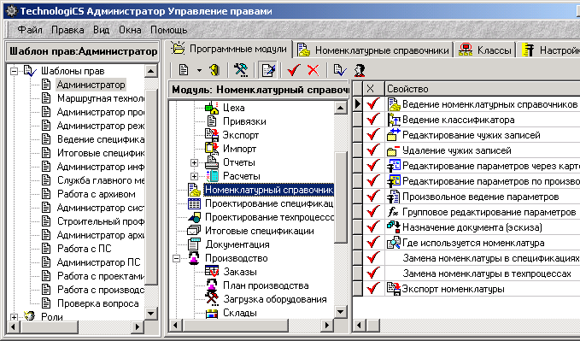The image size is (580, 341).
Task: Select the Проверка вопроса template
Action: coord(98,303)
